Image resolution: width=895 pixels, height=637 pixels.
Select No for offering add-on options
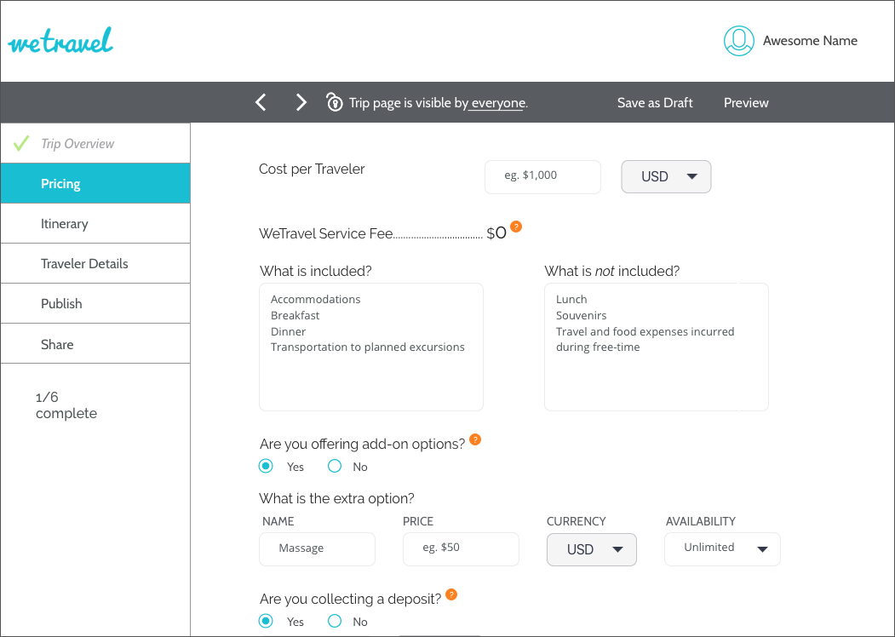click(x=335, y=466)
